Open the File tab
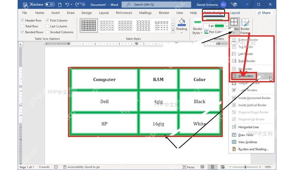This screenshot has height=170, width=294. pyautogui.click(x=24, y=13)
